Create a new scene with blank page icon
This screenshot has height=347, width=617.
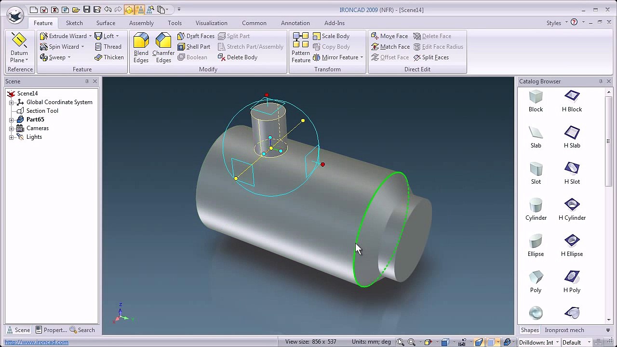(x=34, y=10)
